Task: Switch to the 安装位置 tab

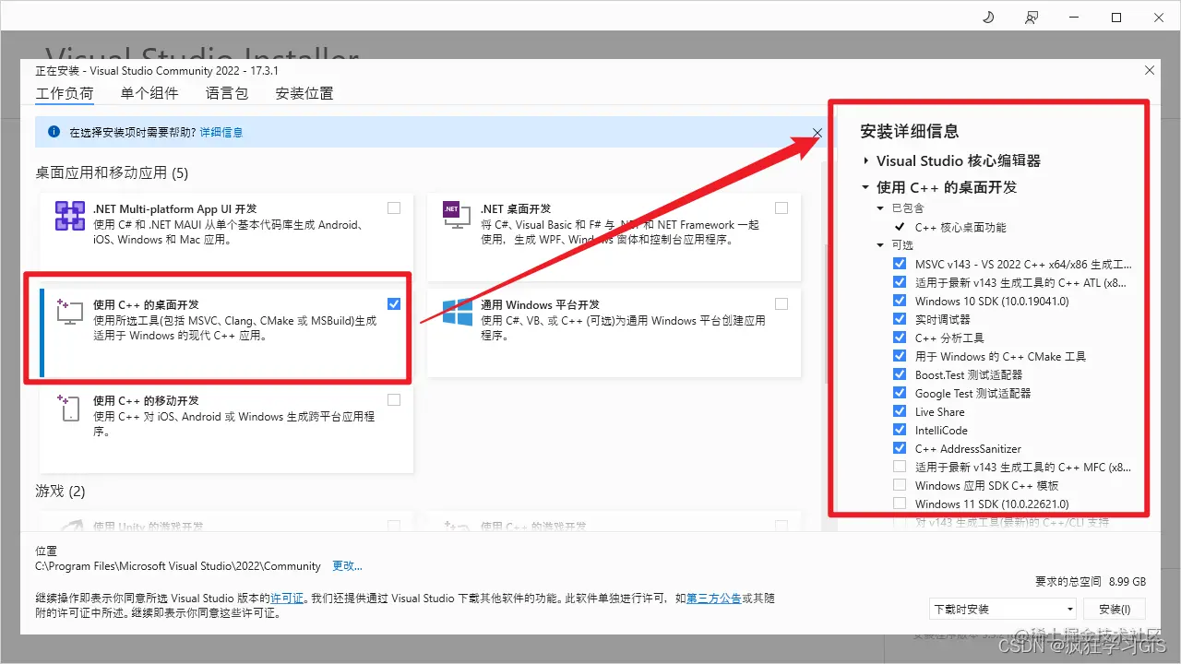Action: 304,93
